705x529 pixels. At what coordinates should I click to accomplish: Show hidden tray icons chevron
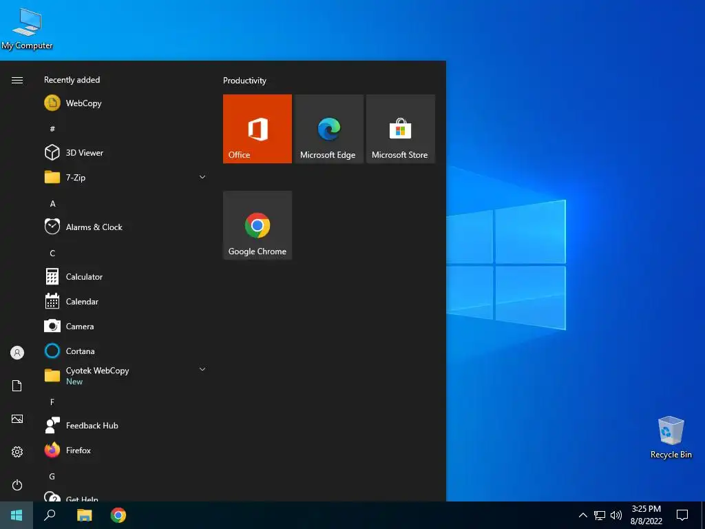pos(582,515)
